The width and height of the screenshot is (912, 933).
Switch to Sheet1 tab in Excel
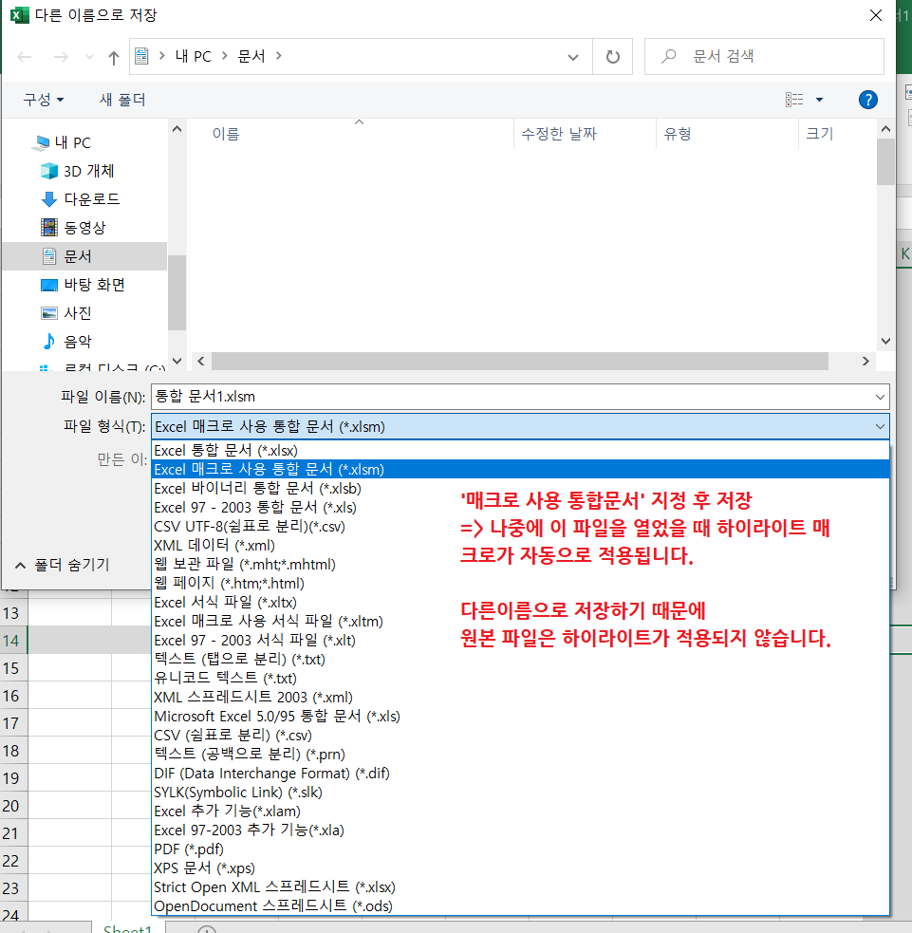pos(128,928)
